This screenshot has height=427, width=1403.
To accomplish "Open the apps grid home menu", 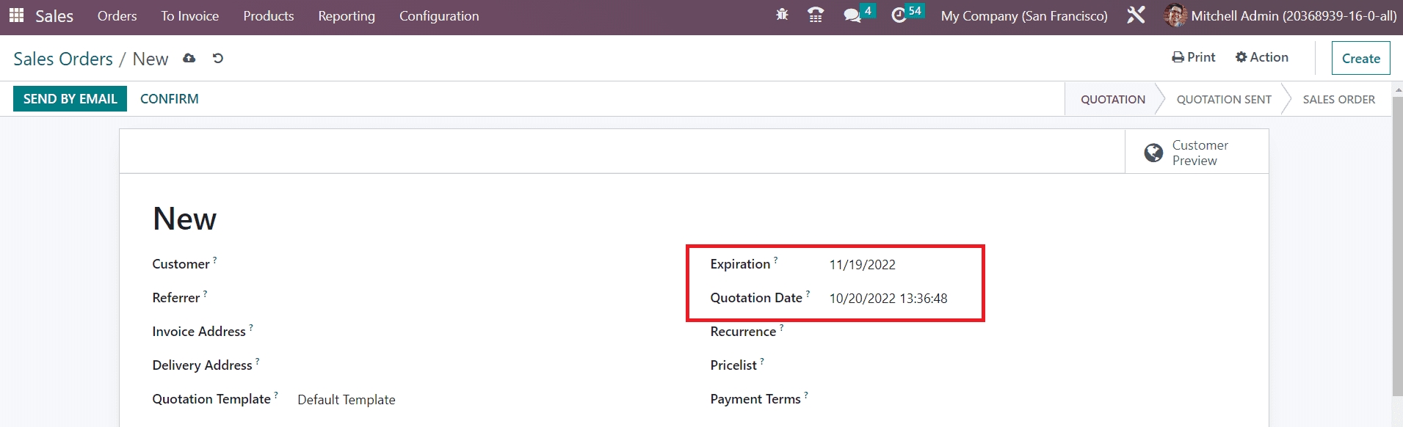I will coord(16,15).
